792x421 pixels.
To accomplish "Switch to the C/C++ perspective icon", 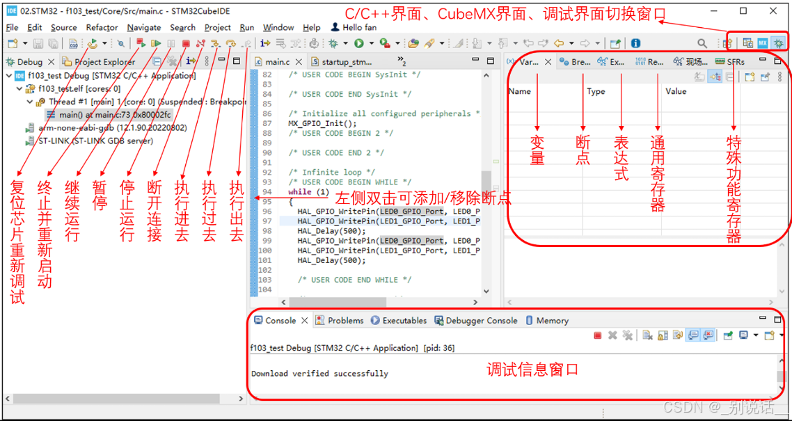I will 748,43.
